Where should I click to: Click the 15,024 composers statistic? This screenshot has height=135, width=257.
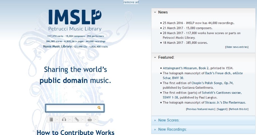click(x=75, y=36)
